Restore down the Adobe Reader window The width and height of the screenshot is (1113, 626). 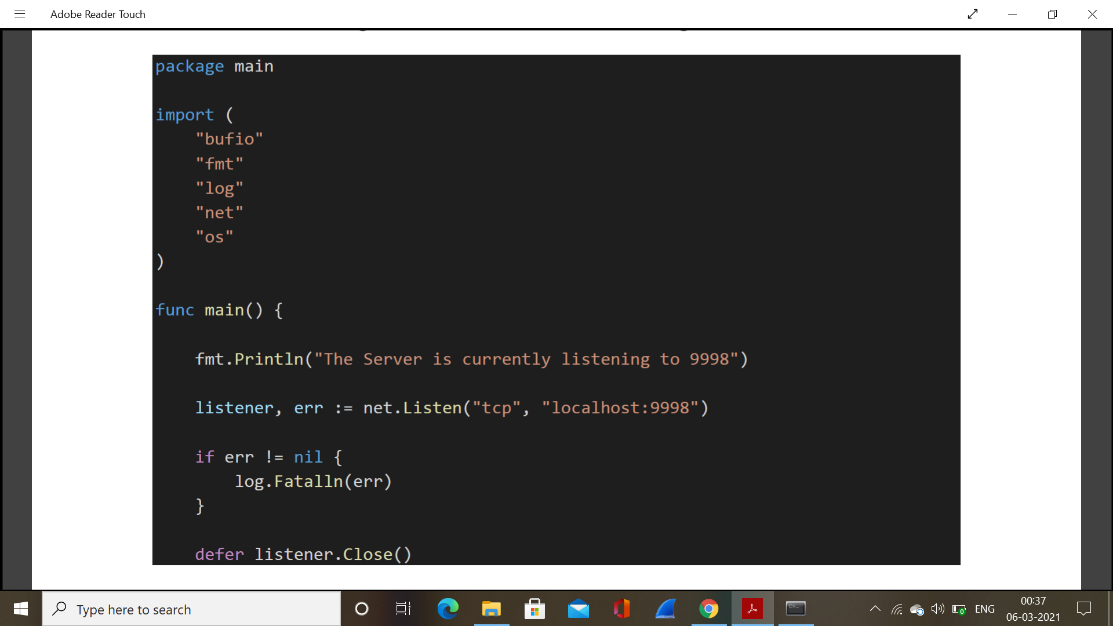1052,14
